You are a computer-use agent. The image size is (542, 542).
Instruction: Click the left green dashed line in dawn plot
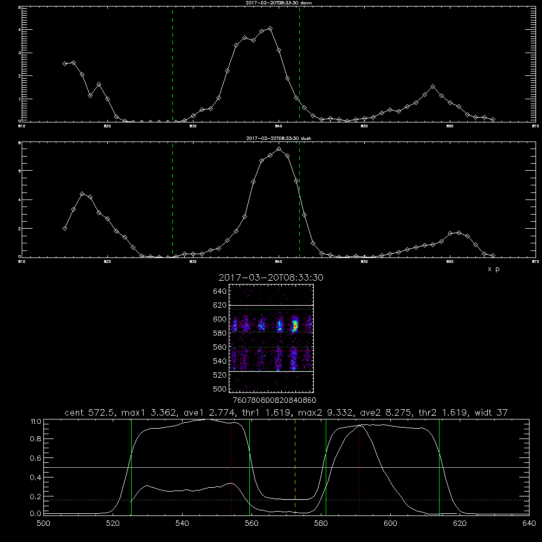[172, 64]
